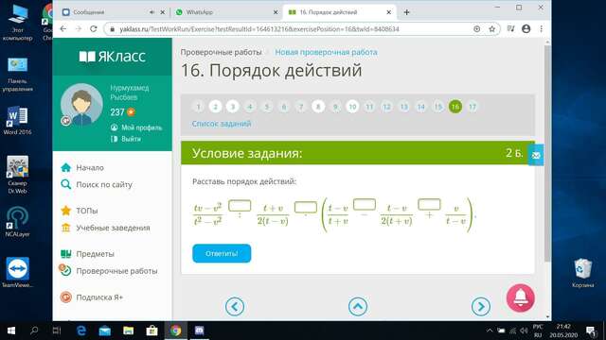Image resolution: width=606 pixels, height=340 pixels.
Task: Go to previous exercise with left arrow
Action: tap(235, 306)
